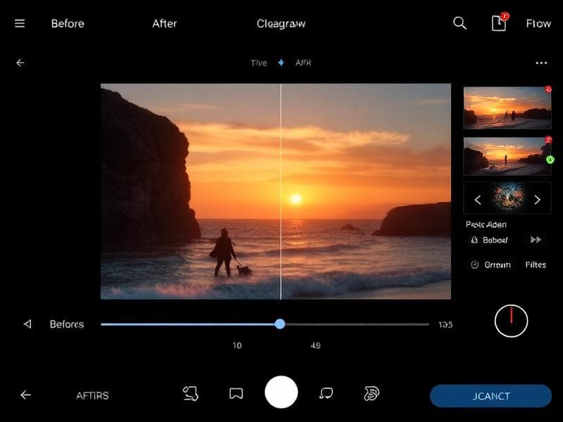
Task: Switch to the Before tab
Action: point(68,23)
